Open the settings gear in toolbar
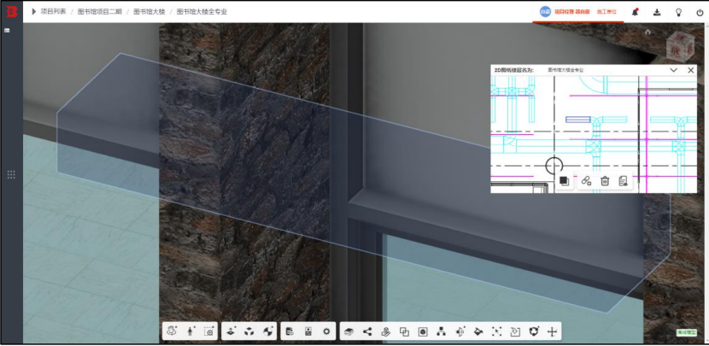This screenshot has height=346, width=709. pyautogui.click(x=326, y=331)
